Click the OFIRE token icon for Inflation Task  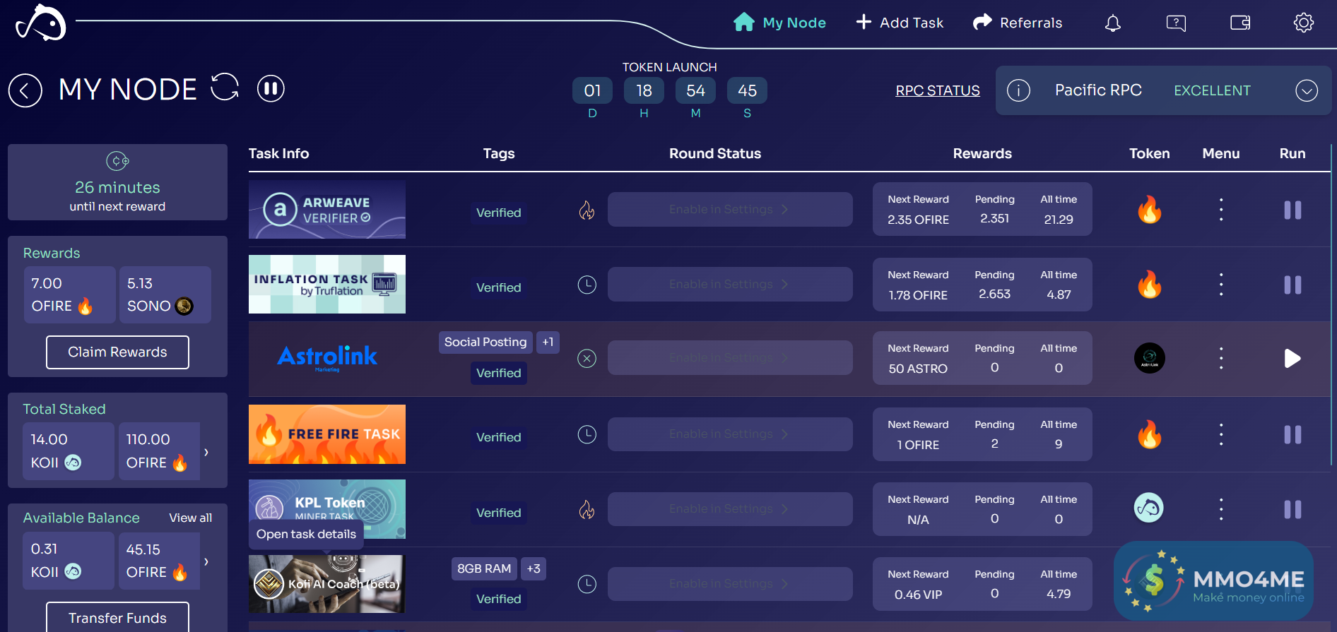click(x=1150, y=285)
